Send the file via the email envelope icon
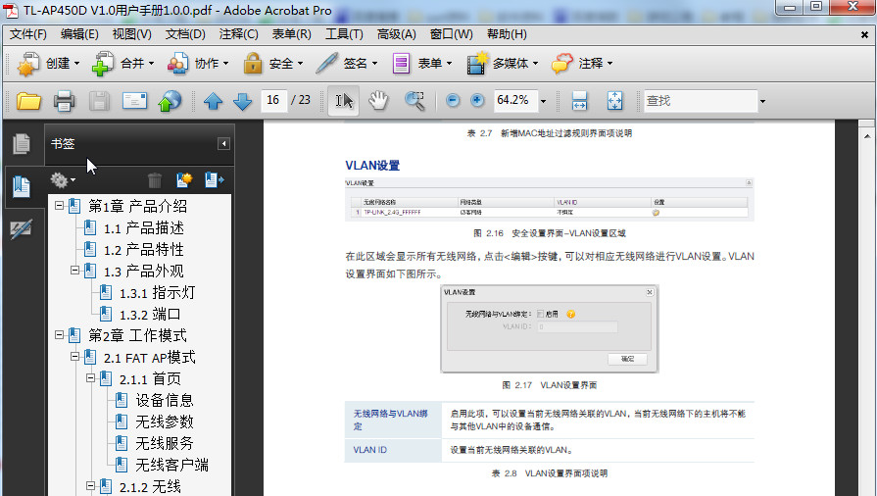 pos(134,101)
